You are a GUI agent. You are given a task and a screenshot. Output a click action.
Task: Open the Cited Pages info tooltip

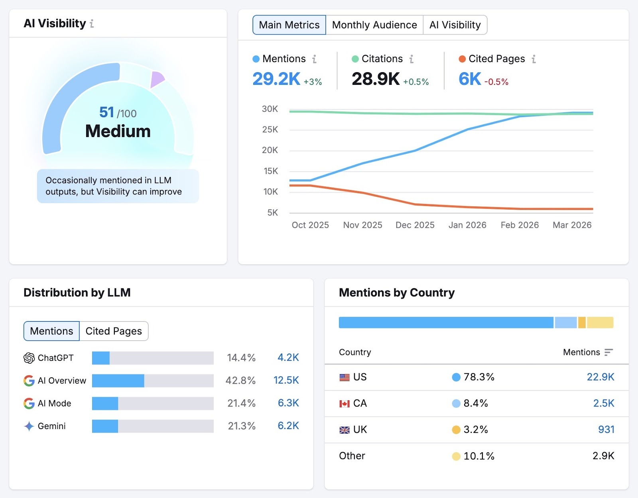click(x=533, y=59)
